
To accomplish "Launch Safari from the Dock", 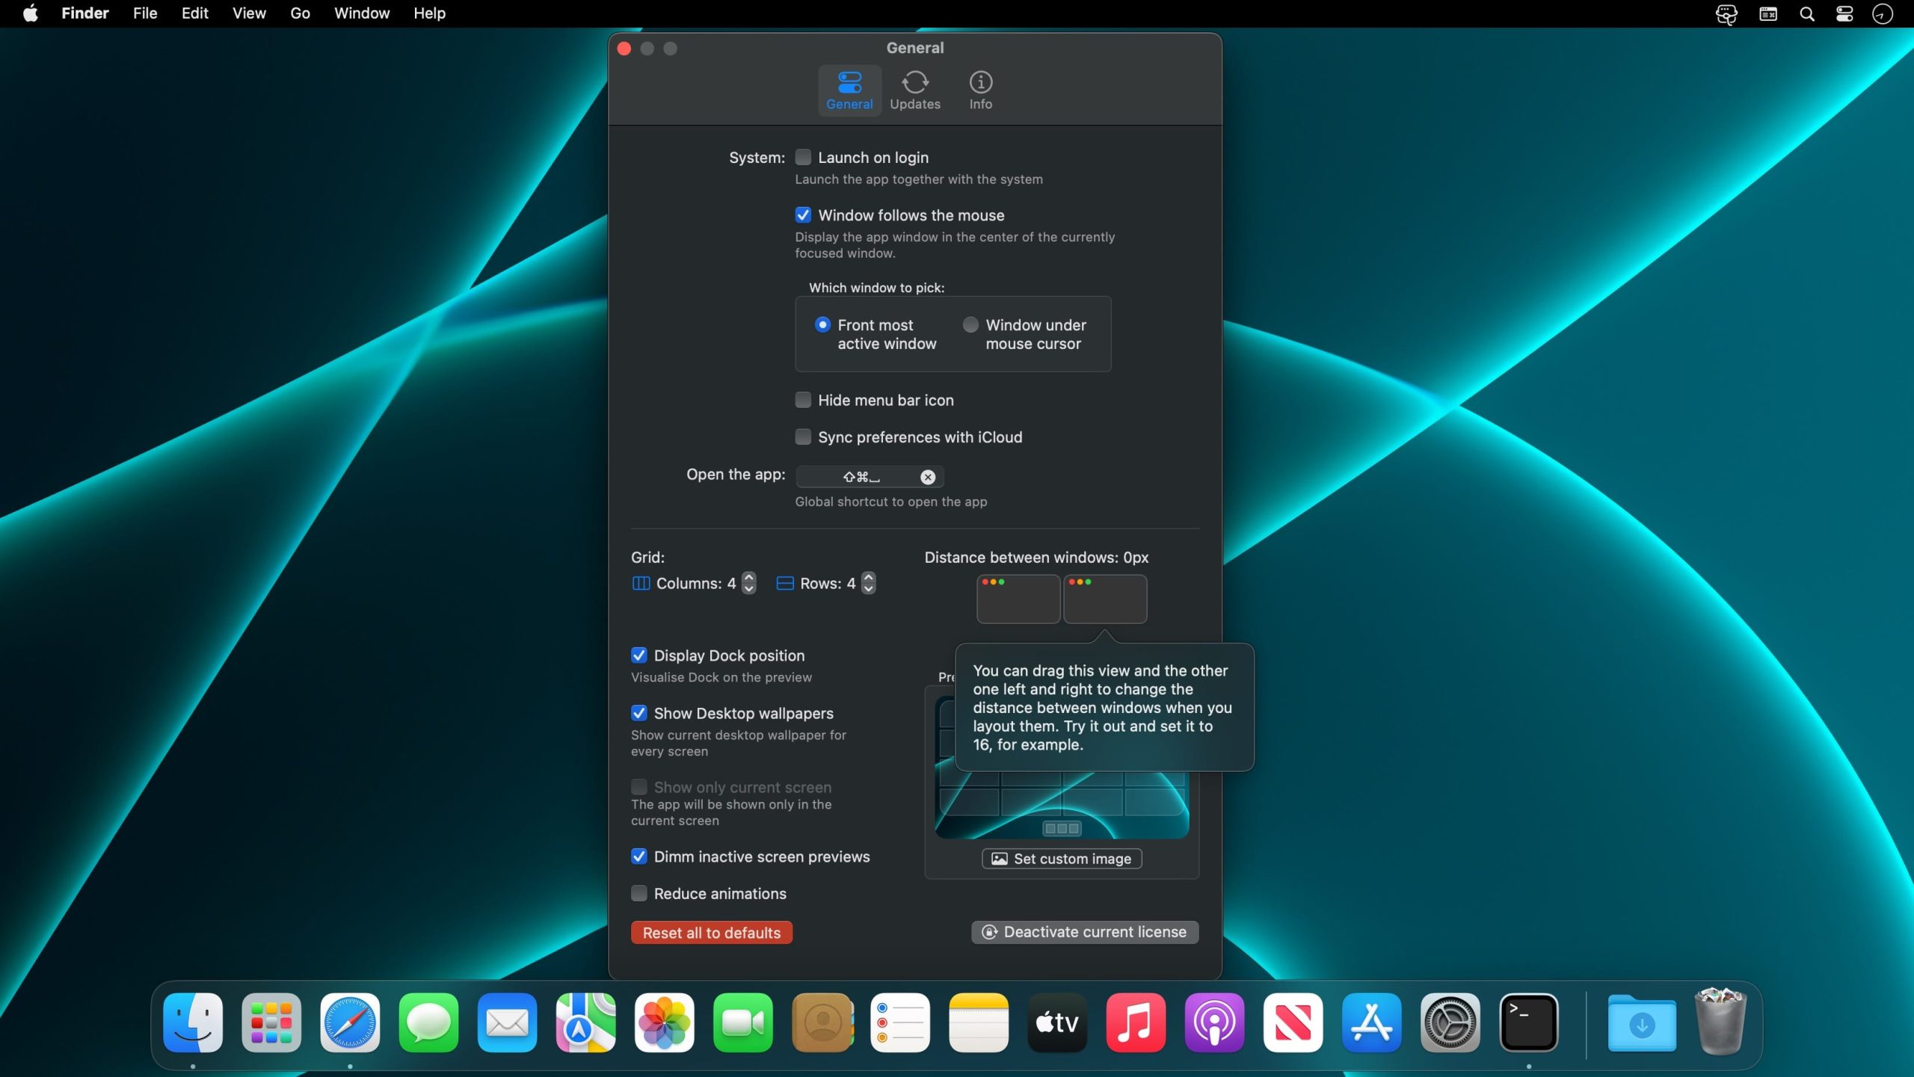I will pyautogui.click(x=349, y=1022).
